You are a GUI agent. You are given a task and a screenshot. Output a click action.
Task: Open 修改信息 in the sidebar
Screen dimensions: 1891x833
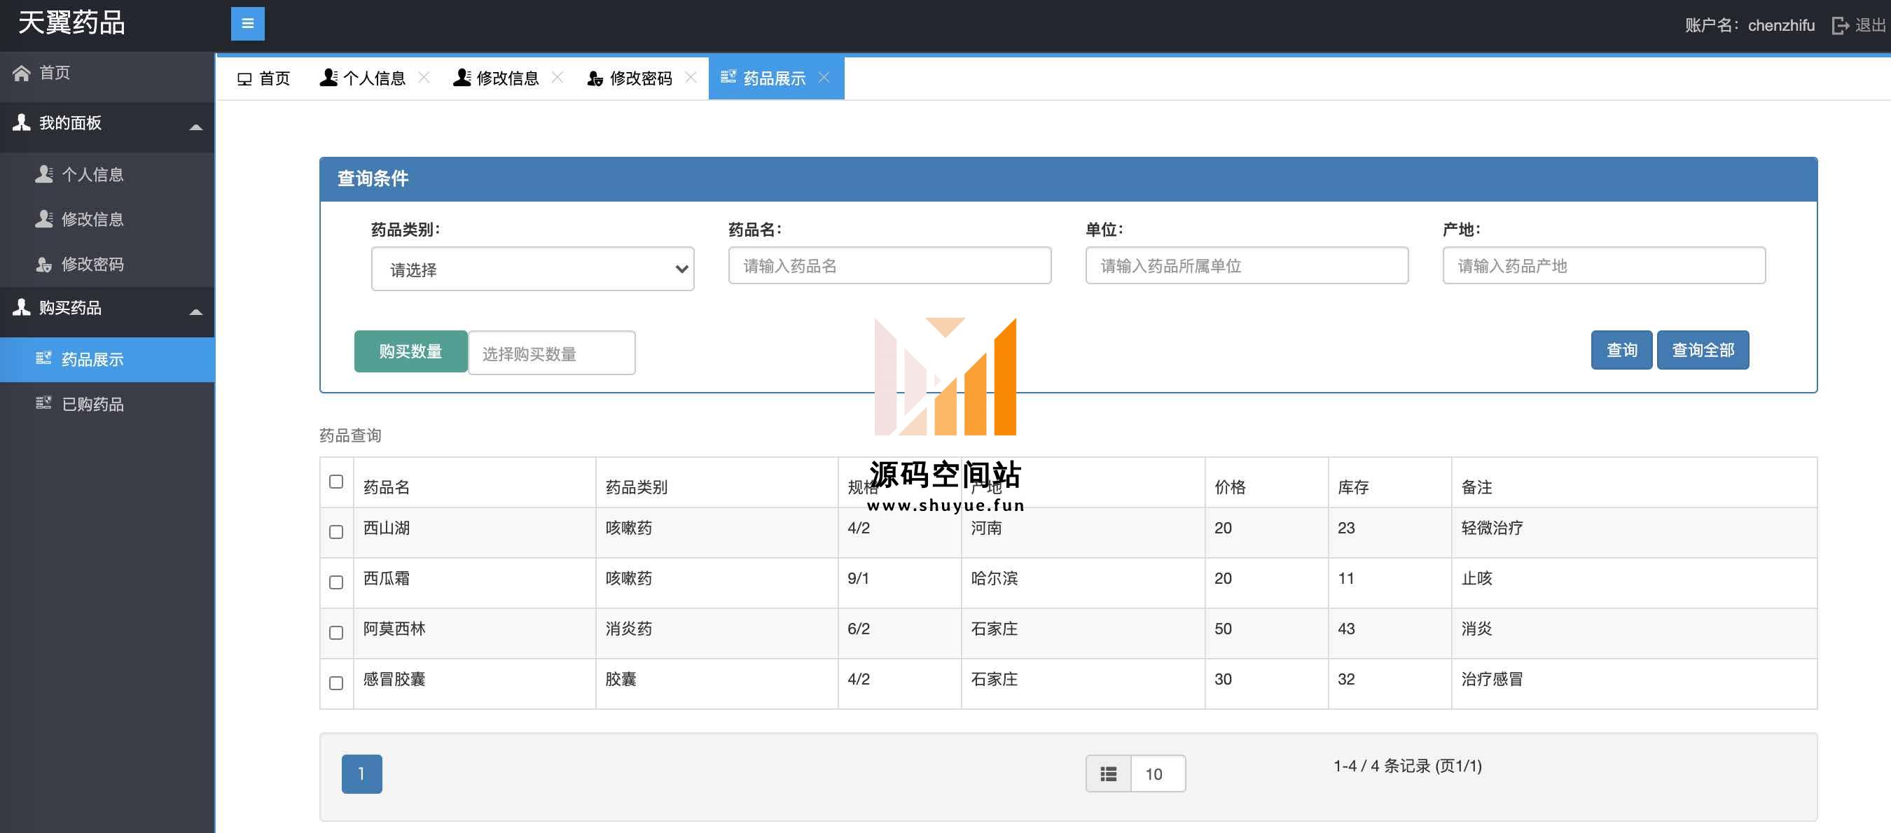click(x=107, y=218)
